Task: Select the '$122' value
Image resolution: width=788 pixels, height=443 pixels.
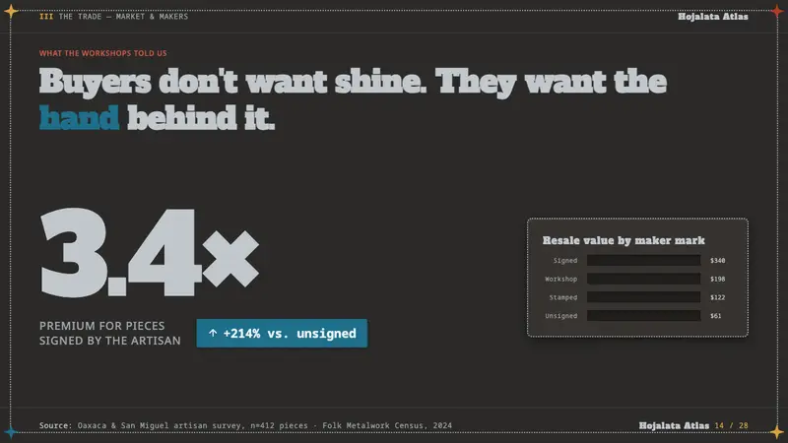Action: [717, 297]
